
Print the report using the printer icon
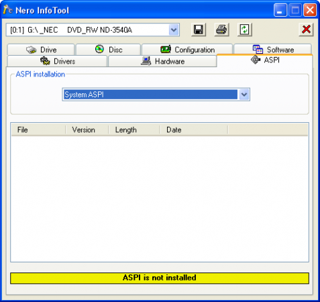point(221,30)
